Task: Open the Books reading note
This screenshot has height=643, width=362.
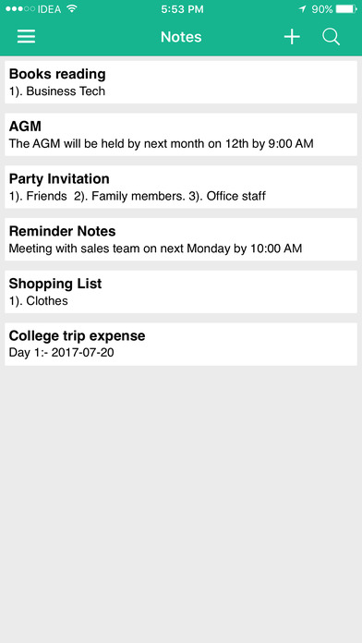Action: (181, 82)
